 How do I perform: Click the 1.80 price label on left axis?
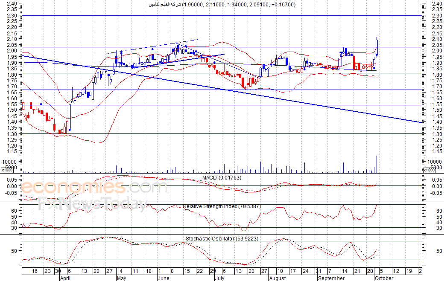(12, 75)
